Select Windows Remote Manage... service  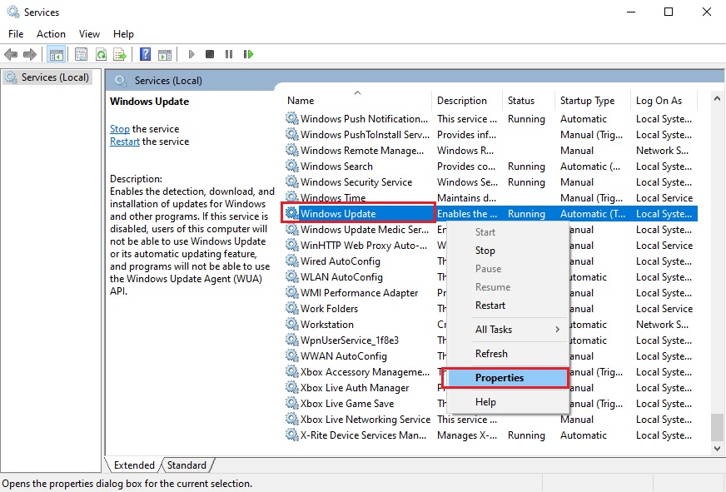pos(490,150)
